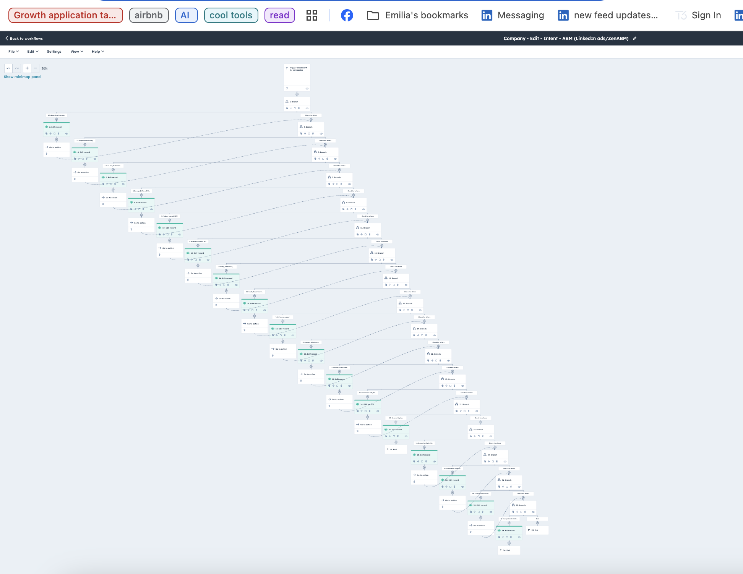Show the minimap panel
This screenshot has height=574, width=743.
[23, 76]
